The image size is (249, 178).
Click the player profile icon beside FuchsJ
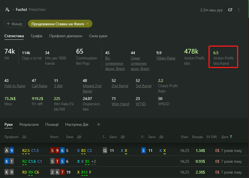pos(7,9)
